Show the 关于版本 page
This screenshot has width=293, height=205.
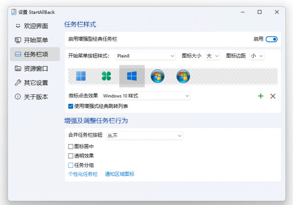pyautogui.click(x=35, y=97)
